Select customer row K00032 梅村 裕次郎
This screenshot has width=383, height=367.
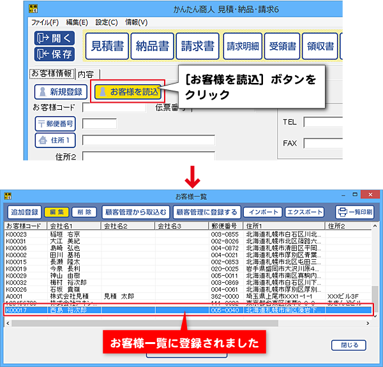[188, 283]
